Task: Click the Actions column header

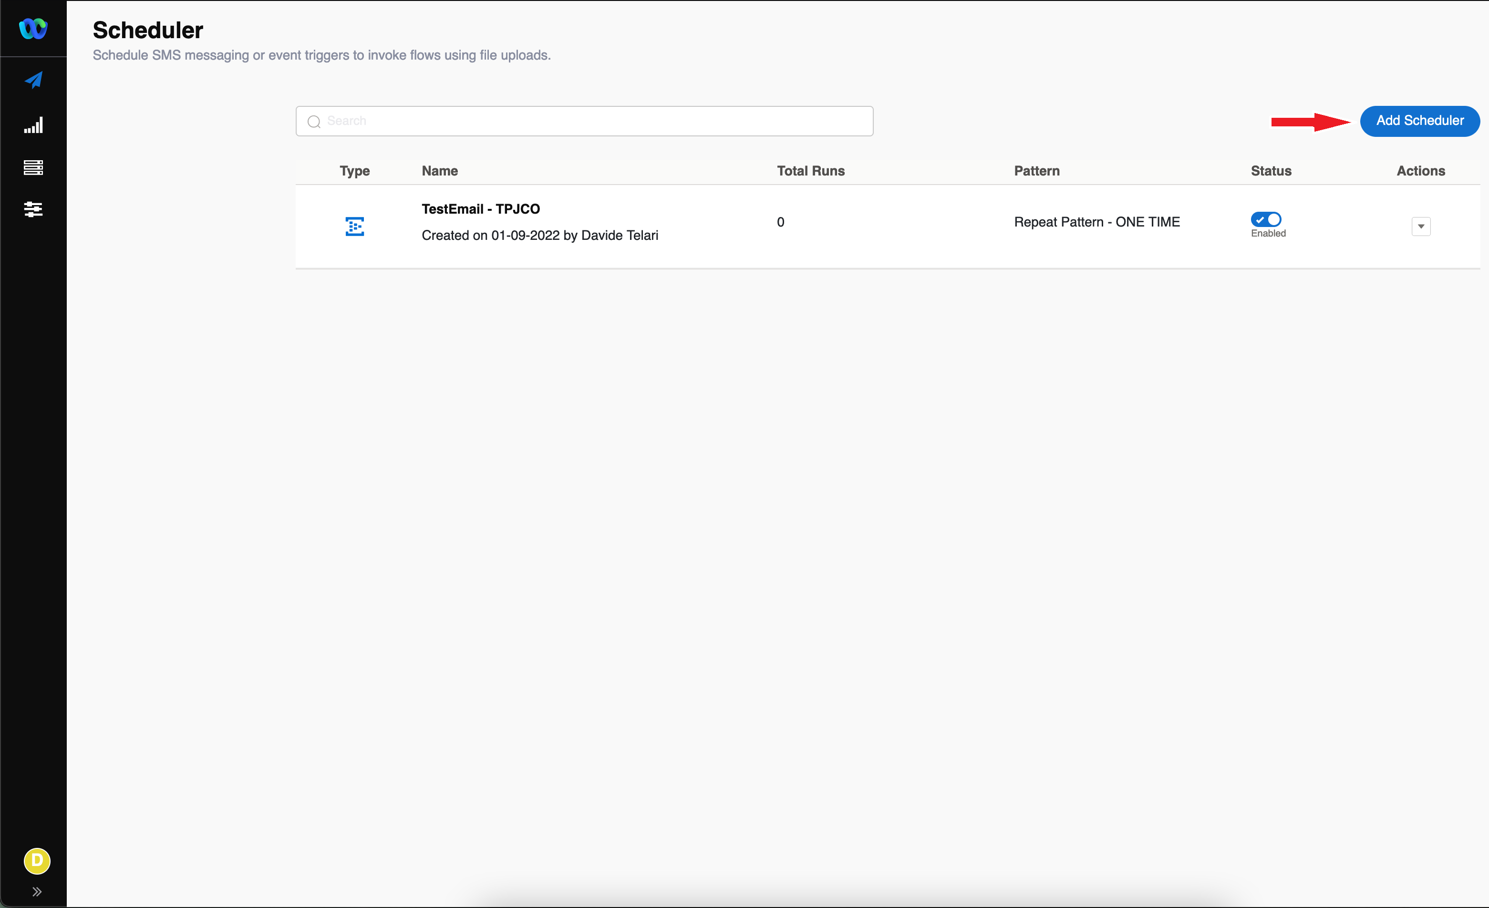Action: click(x=1421, y=171)
